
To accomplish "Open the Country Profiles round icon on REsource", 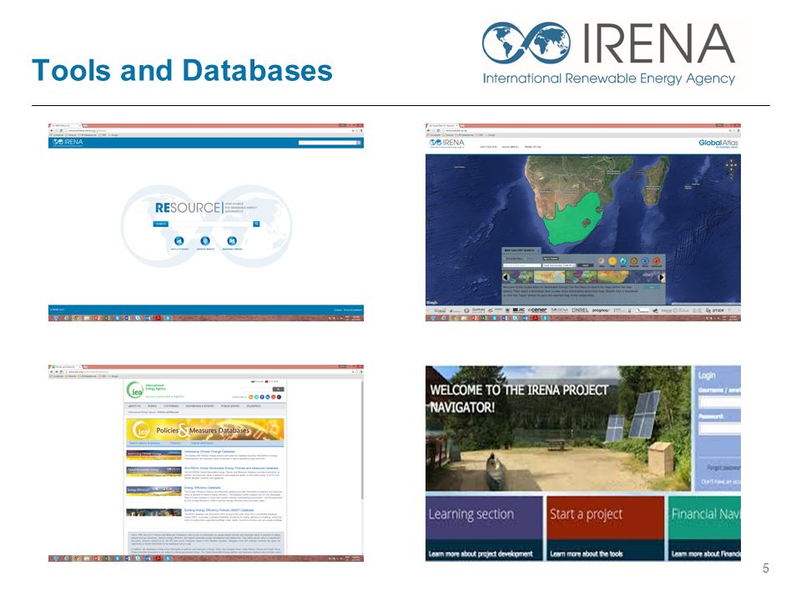I will click(205, 240).
